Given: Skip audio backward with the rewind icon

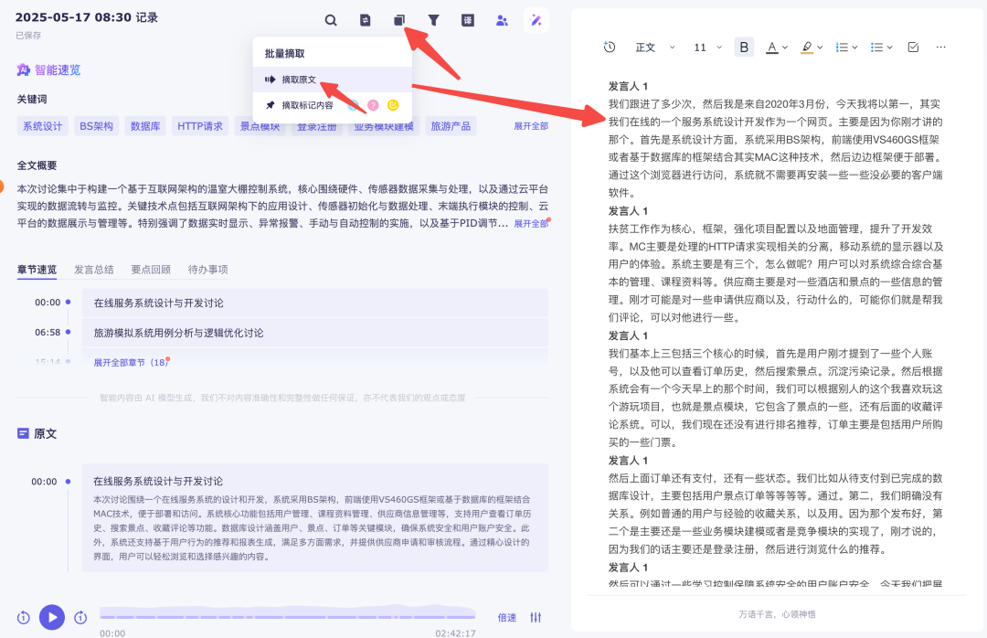Looking at the screenshot, I should pyautogui.click(x=23, y=617).
